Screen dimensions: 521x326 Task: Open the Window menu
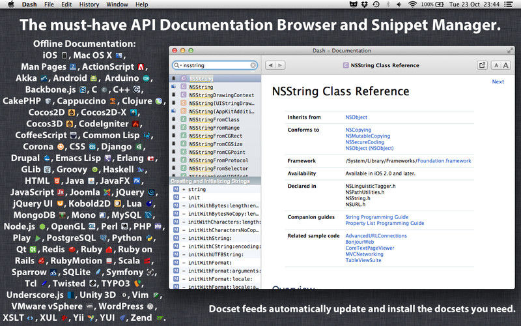pos(117,5)
